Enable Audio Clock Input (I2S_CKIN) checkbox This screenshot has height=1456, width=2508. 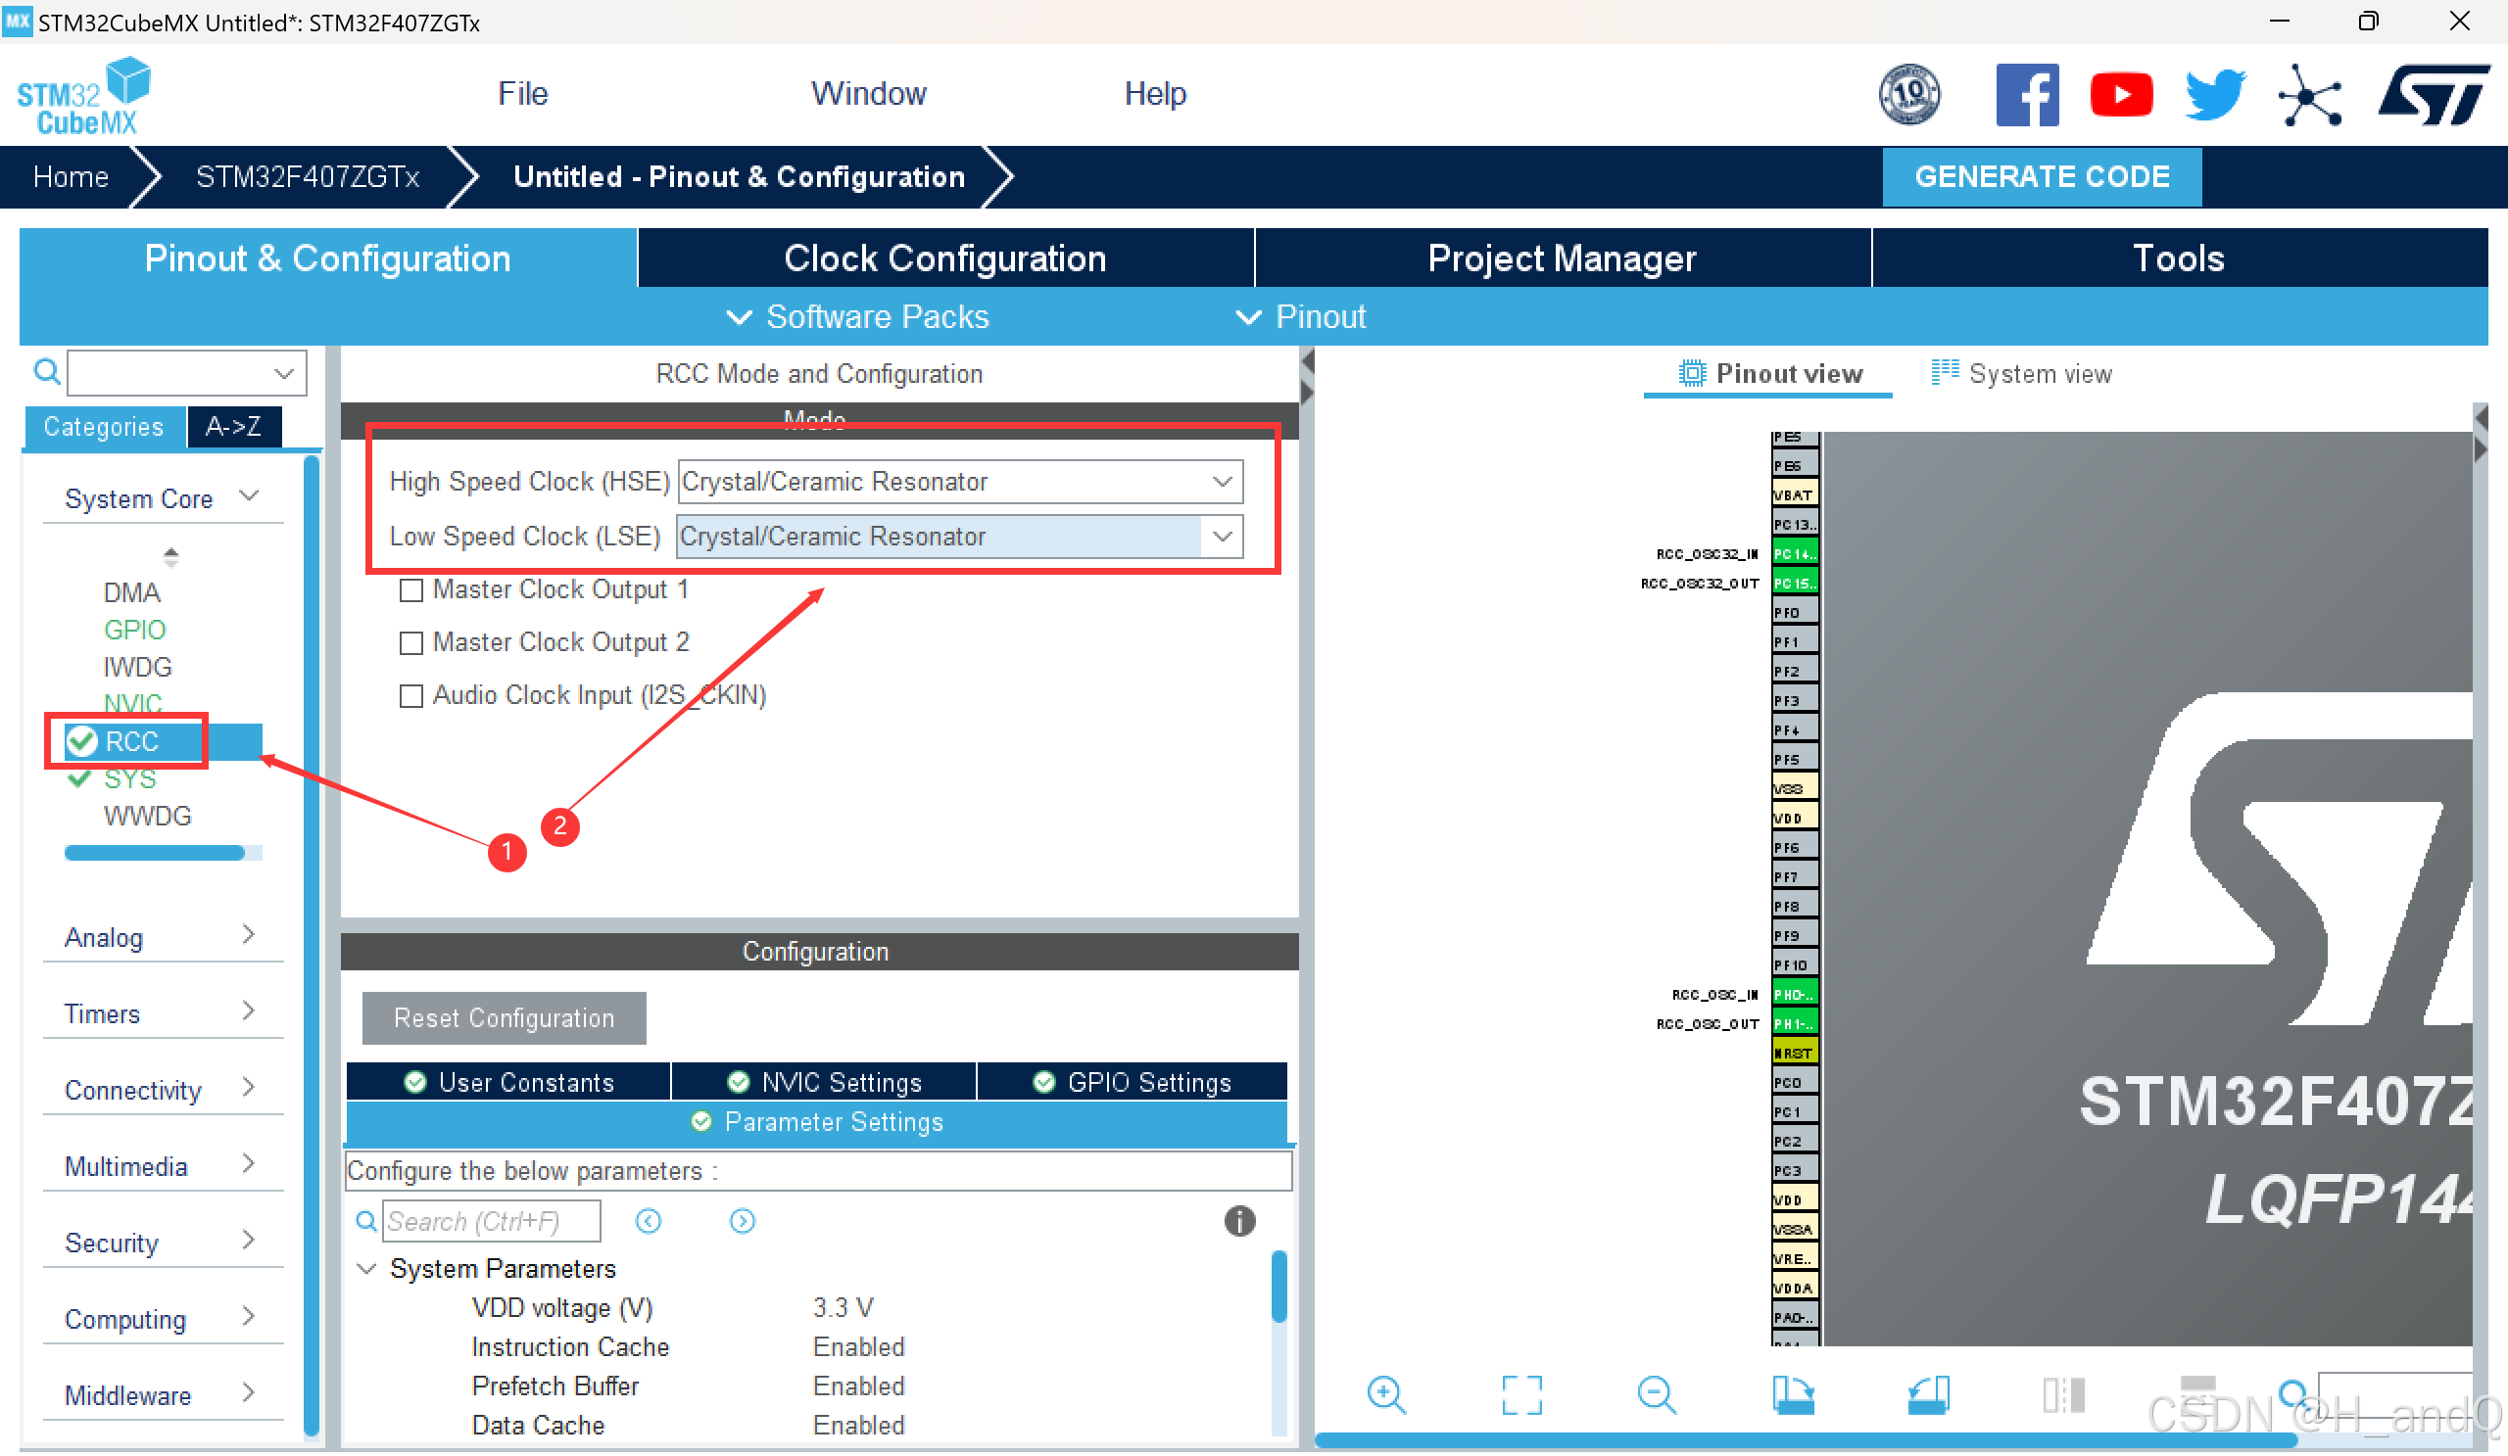(411, 696)
